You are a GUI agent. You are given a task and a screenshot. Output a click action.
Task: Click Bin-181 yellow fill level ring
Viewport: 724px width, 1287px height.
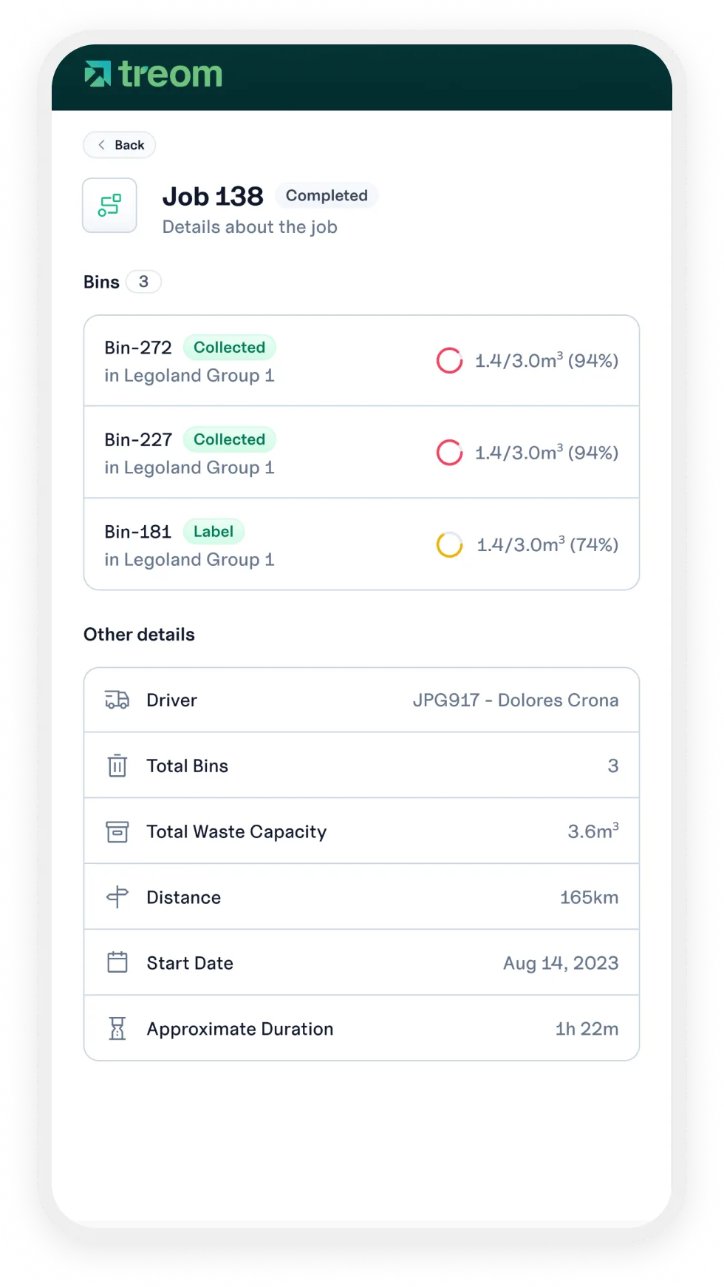(449, 545)
